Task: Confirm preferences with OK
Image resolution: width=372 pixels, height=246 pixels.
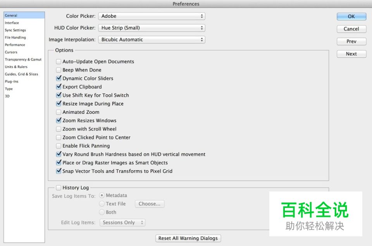Action: (x=351, y=16)
